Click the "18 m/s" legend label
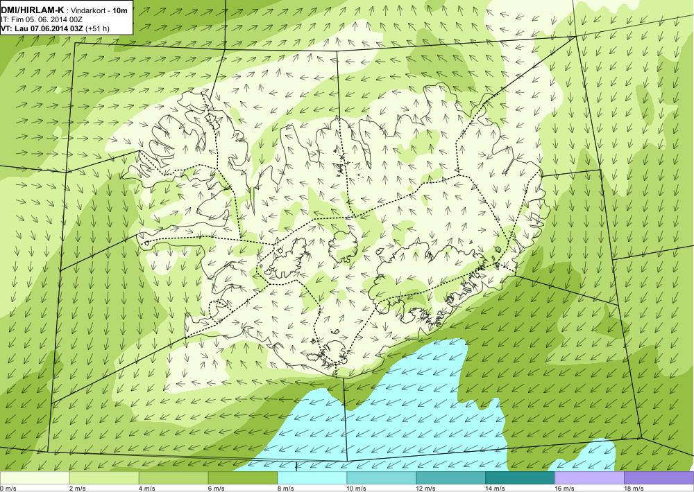This screenshot has width=694, height=492. pos(634,489)
